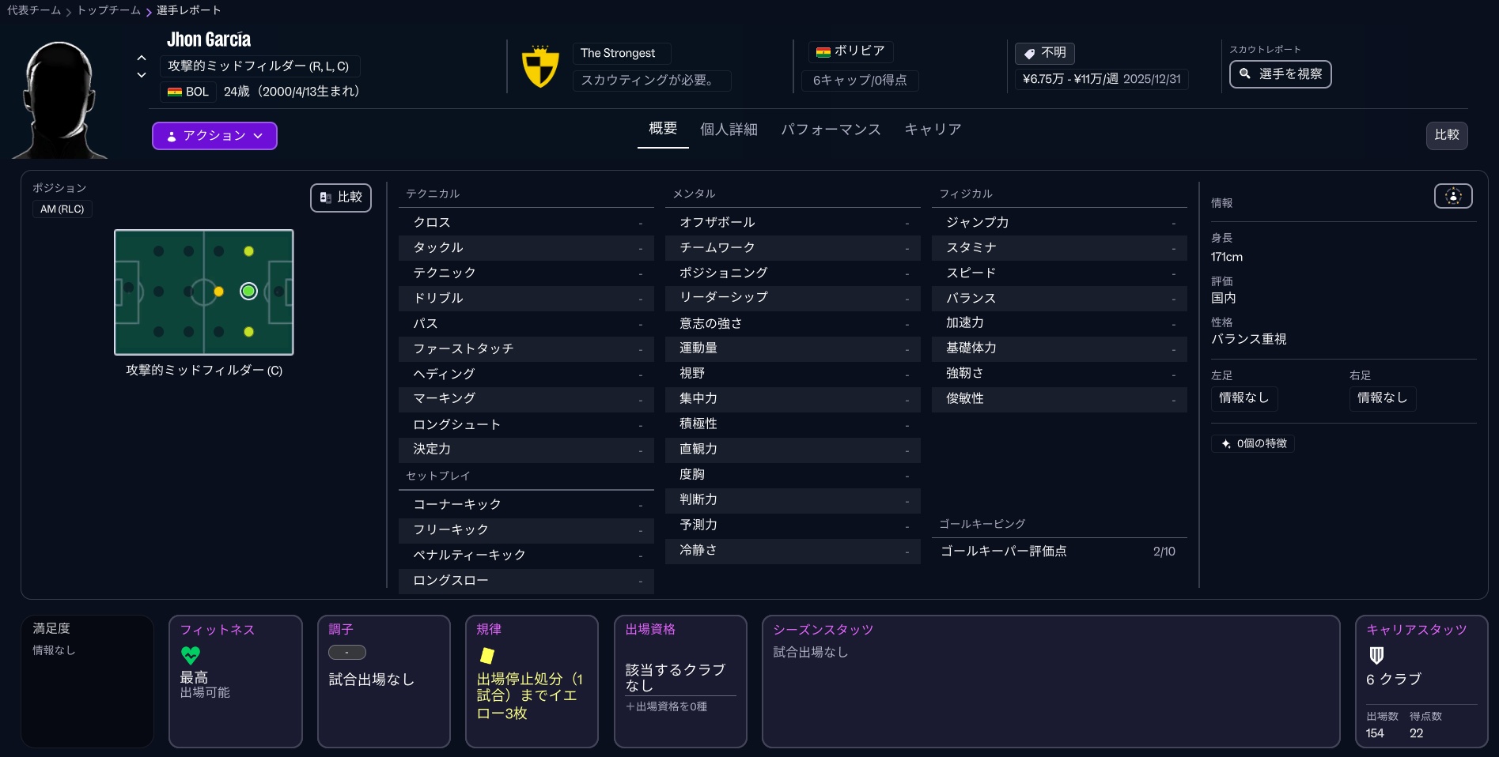Click the トップチーム breadcrumb link
The width and height of the screenshot is (1499, 757).
(x=108, y=10)
